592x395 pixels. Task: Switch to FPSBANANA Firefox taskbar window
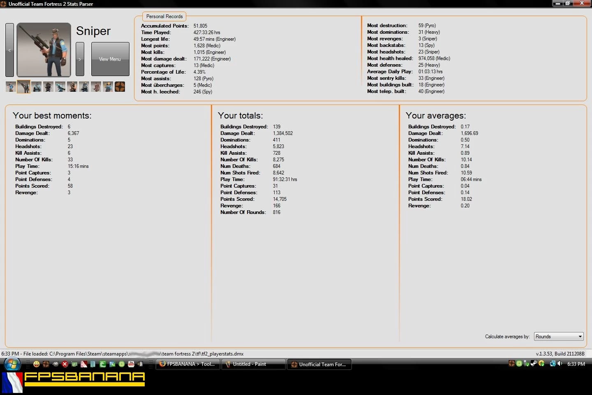point(187,364)
